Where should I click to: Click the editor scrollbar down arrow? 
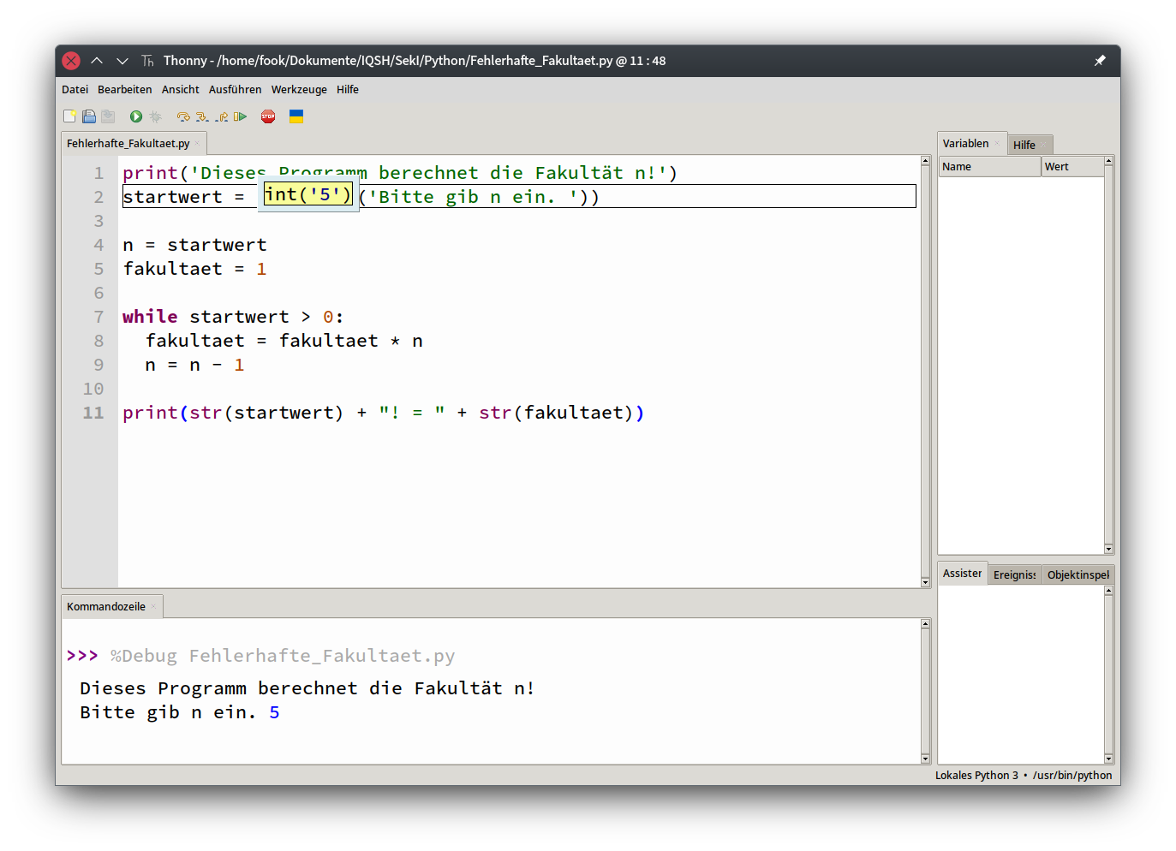(925, 582)
